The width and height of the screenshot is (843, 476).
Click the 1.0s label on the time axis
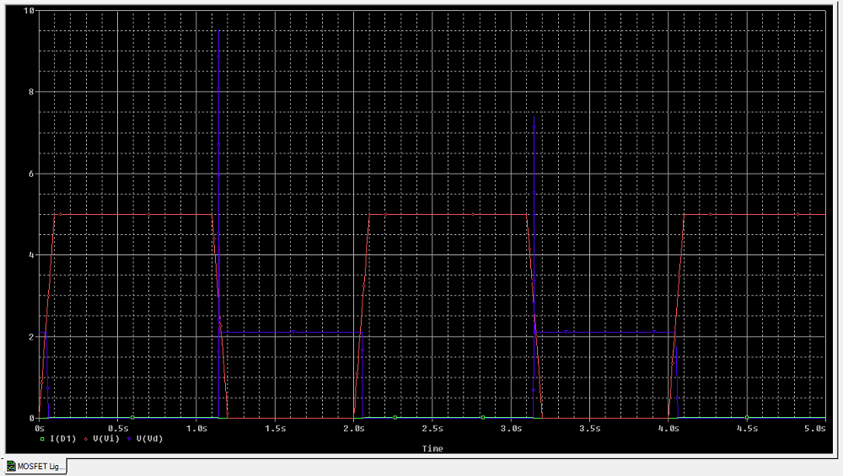pos(196,428)
